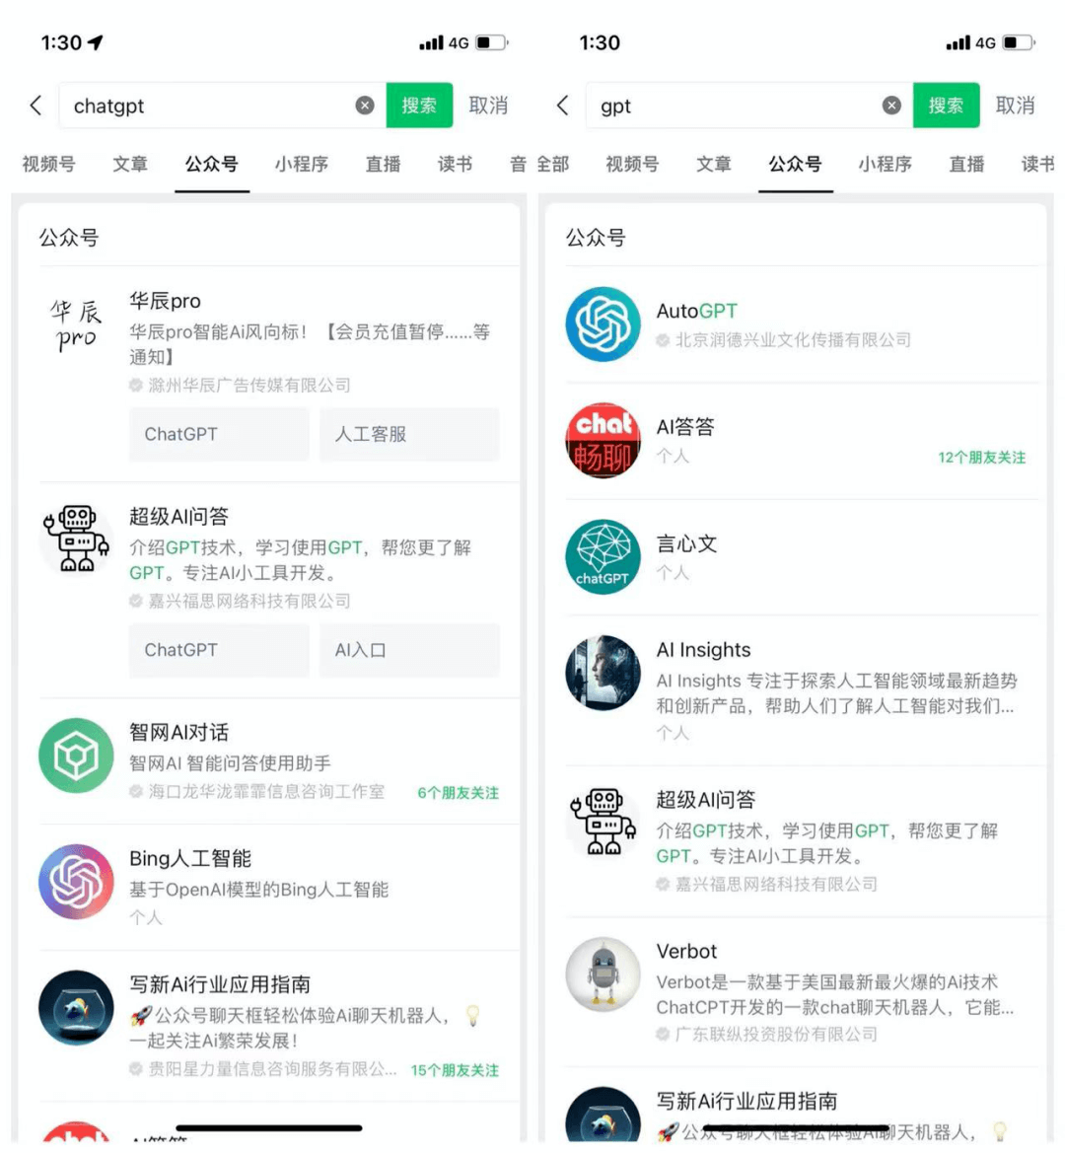Switch to 视频号 tab on gpt screen
The image size is (1065, 1153).
(632, 164)
